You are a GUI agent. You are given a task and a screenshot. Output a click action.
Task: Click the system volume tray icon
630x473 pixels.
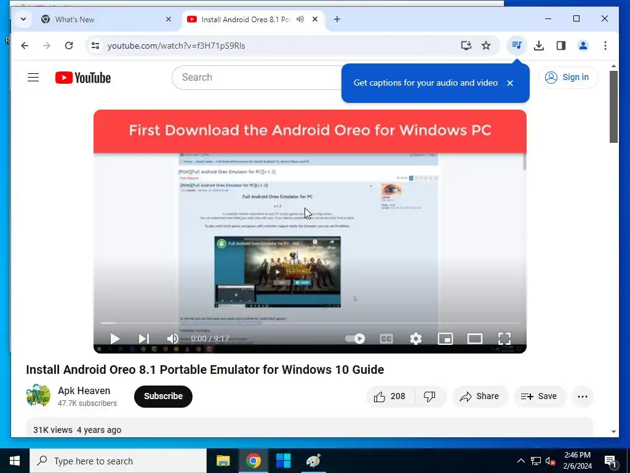551,461
